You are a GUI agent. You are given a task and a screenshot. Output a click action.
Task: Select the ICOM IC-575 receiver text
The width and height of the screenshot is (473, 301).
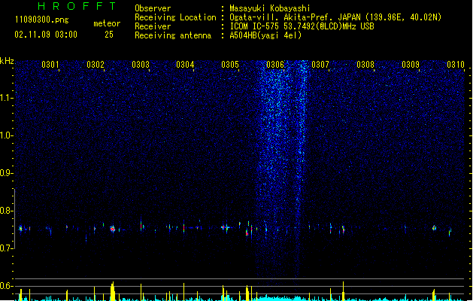pyautogui.click(x=302, y=26)
